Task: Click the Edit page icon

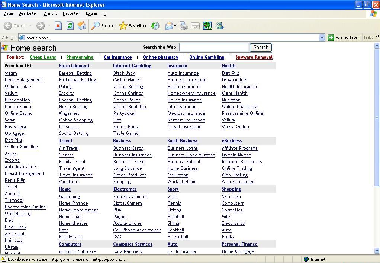Action: tap(195, 26)
